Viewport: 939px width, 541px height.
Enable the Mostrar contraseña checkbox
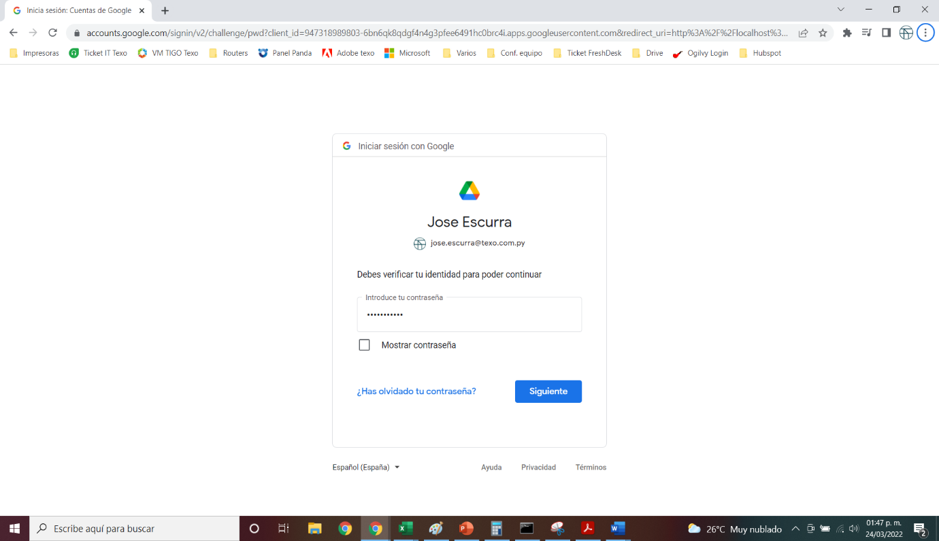pyautogui.click(x=364, y=345)
